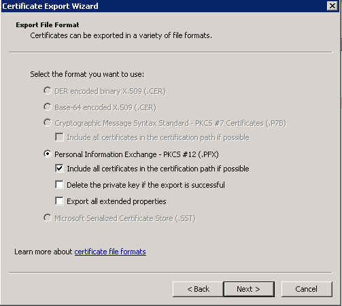The image size is (342, 306).
Task: Click the description 'Certificates can be exported in a variety'
Action: 121,35
